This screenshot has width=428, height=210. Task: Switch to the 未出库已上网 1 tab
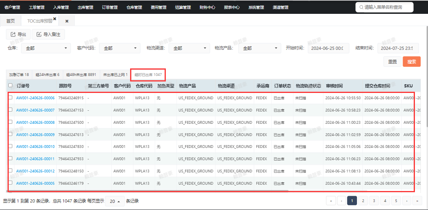point(115,74)
